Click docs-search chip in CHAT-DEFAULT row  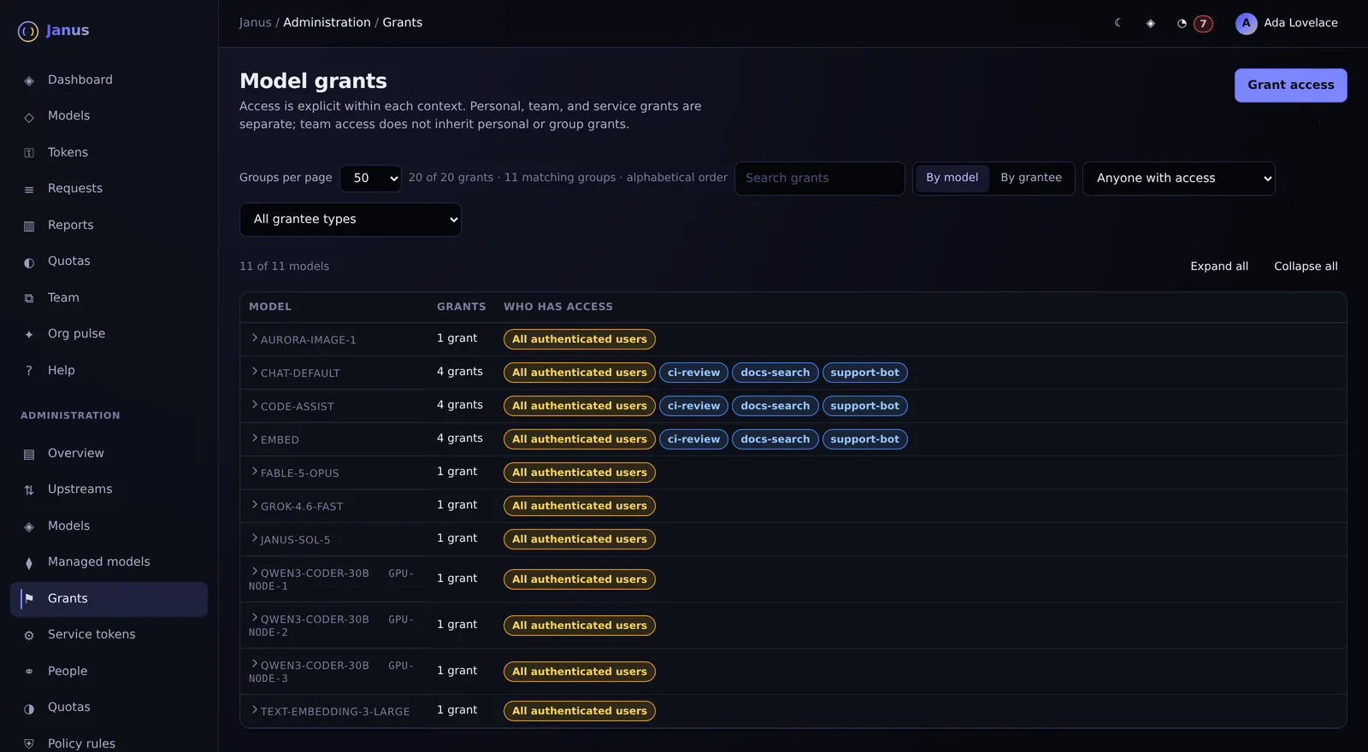point(775,373)
